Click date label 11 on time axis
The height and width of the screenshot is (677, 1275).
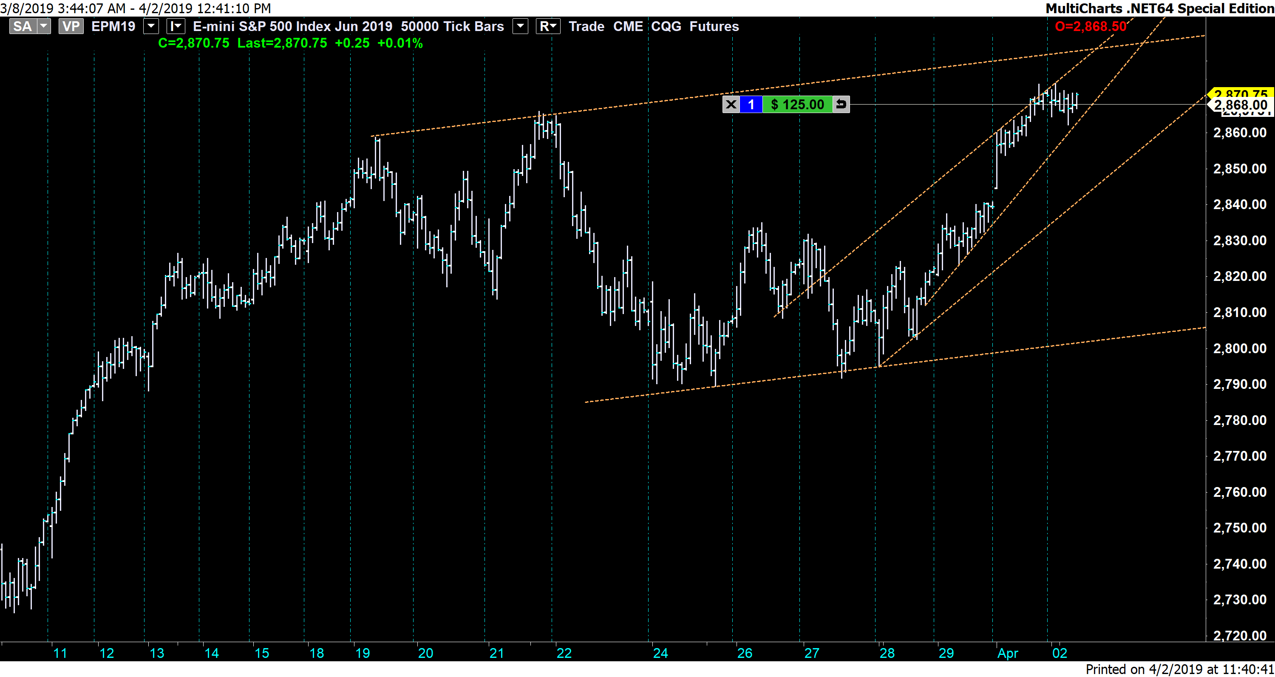click(60, 653)
